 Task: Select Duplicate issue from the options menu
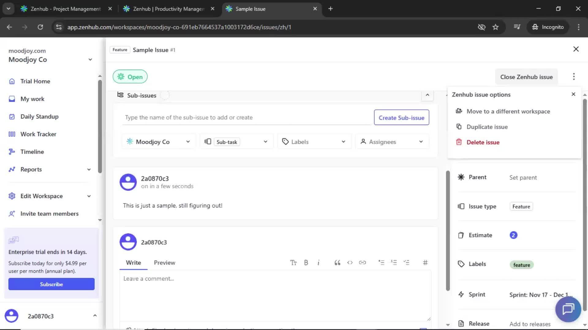[x=487, y=127]
